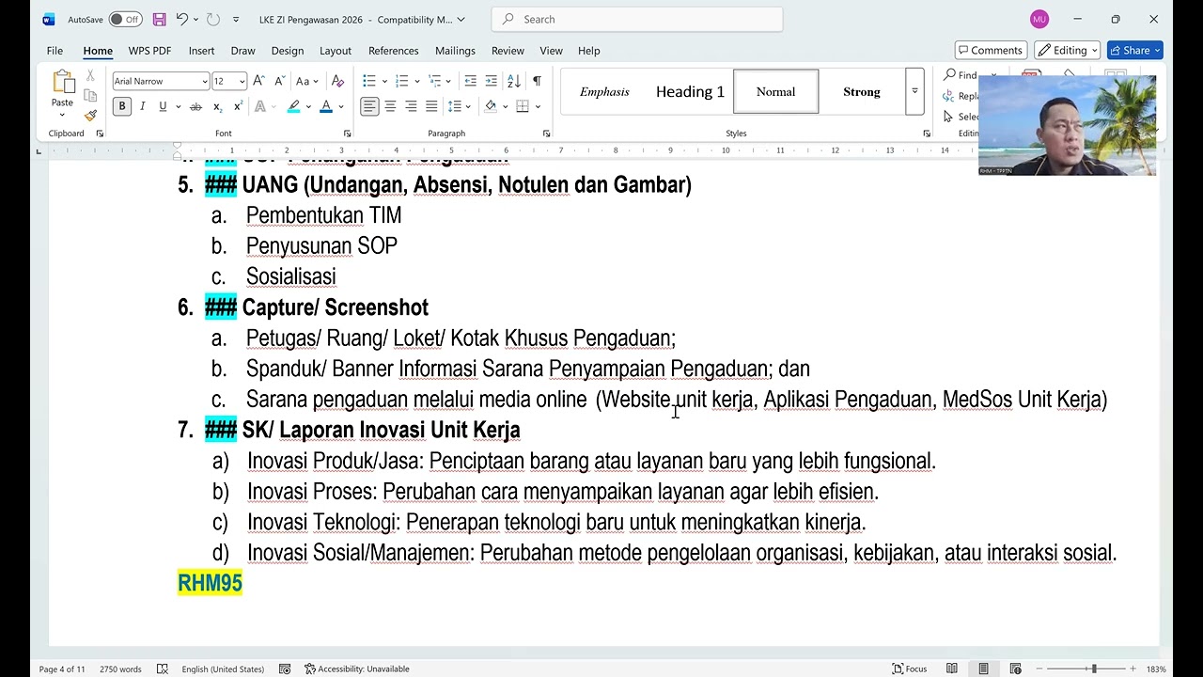1203x677 pixels.
Task: Click the Redo button in title bar
Action: (x=213, y=19)
